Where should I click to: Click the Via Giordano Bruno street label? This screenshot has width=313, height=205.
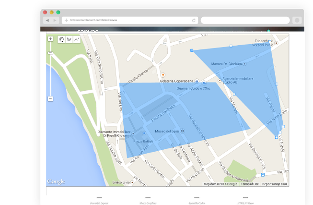[x=99, y=67]
